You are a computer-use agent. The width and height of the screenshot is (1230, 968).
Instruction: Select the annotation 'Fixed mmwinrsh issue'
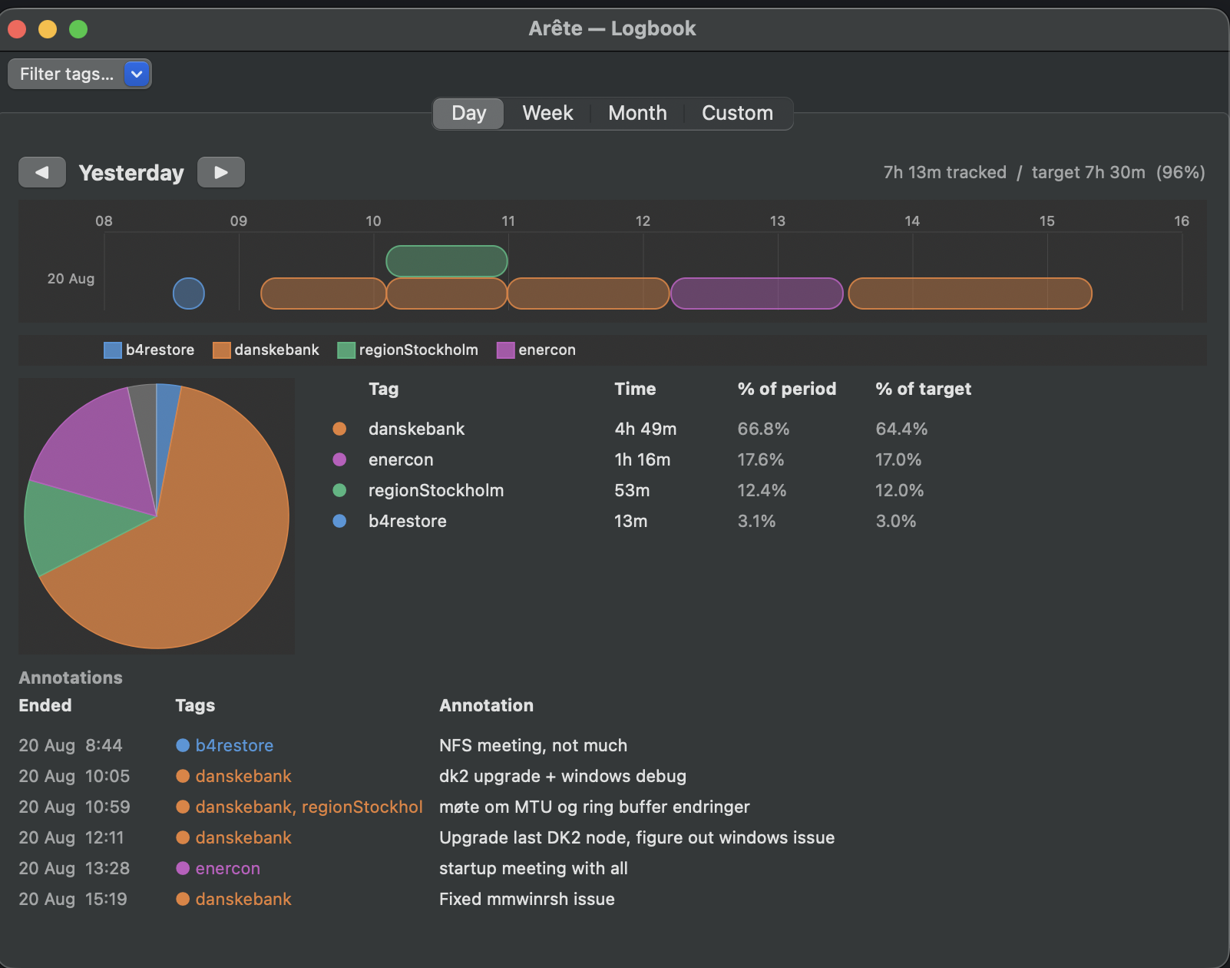527,899
